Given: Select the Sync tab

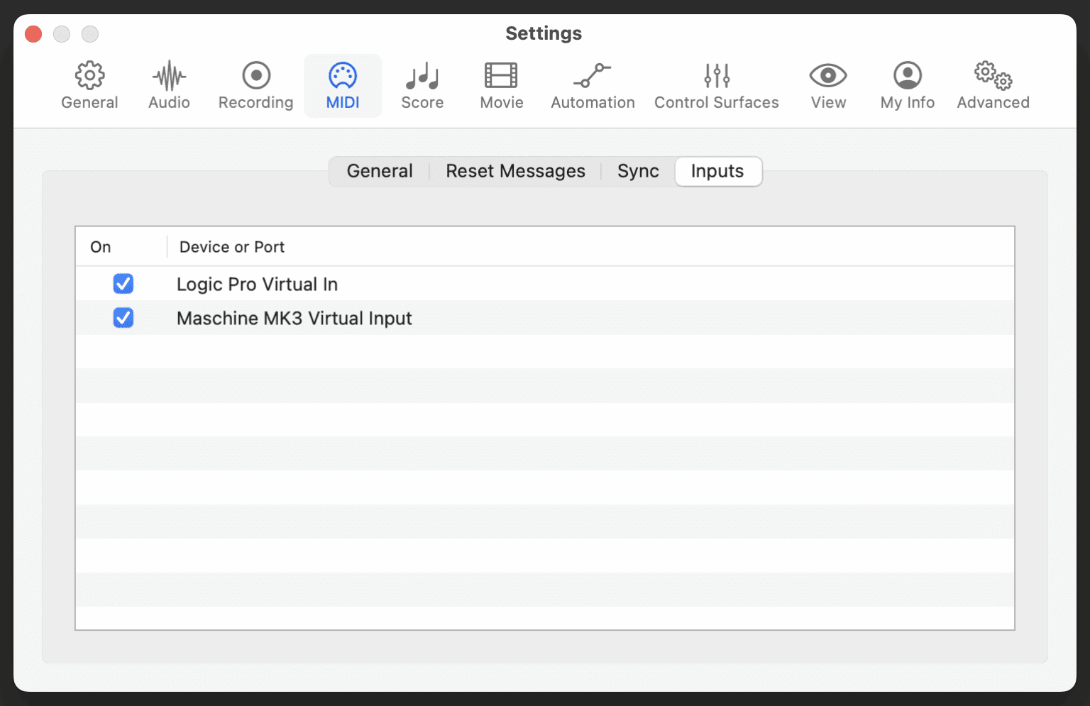Looking at the screenshot, I should (x=638, y=172).
